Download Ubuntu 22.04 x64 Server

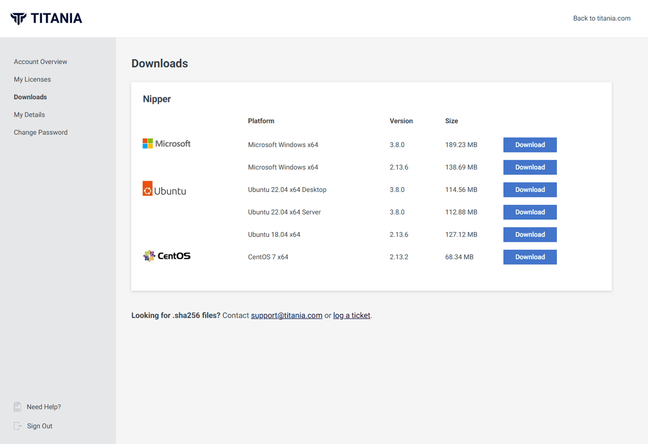click(x=530, y=212)
